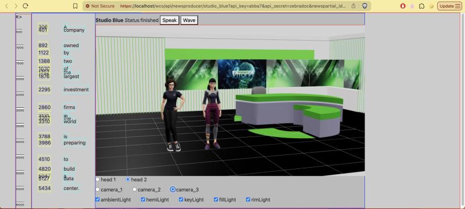The width and height of the screenshot is (465, 209).
Task: Select the camera_3 radio button
Action: click(x=173, y=189)
